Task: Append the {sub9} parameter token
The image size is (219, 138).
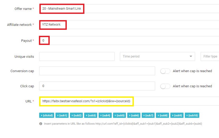Action: click(177, 115)
